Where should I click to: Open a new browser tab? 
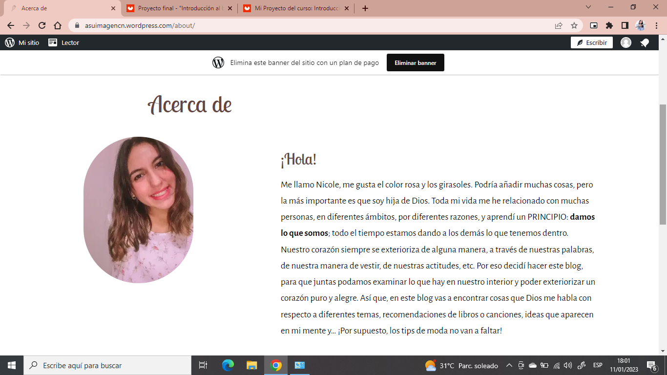tap(365, 8)
